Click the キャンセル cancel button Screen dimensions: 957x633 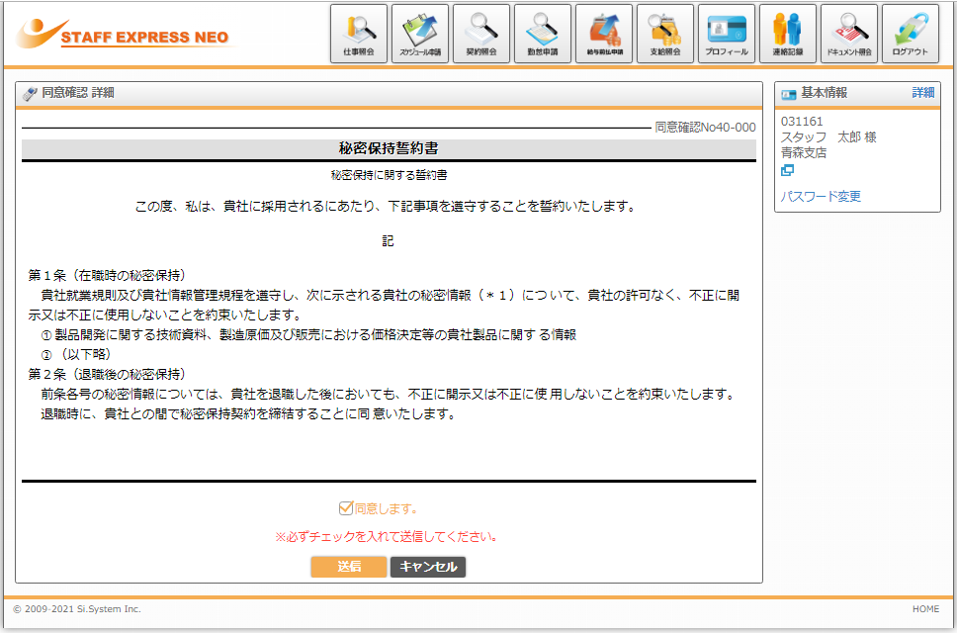[427, 567]
